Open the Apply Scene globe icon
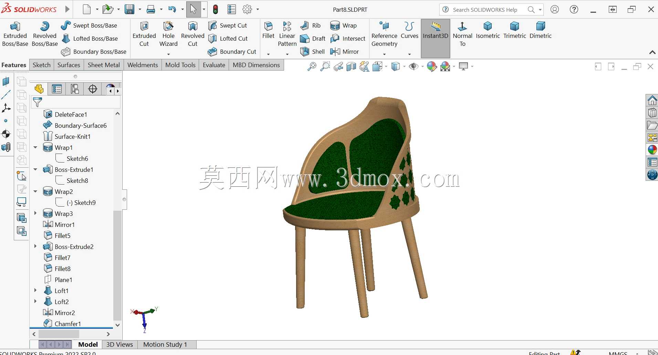This screenshot has width=658, height=355. click(445, 66)
